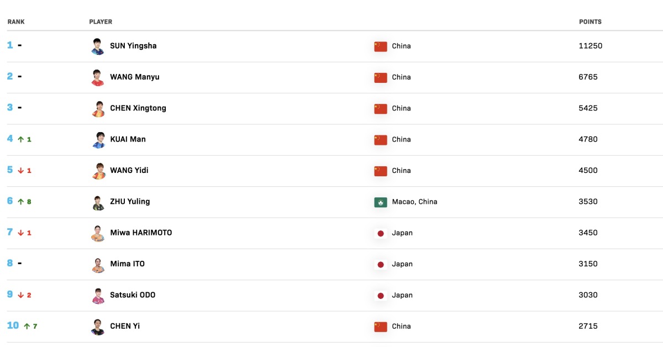The height and width of the screenshot is (347, 663).
Task: Open CHEN Xingtong's player profile link
Action: click(138, 108)
